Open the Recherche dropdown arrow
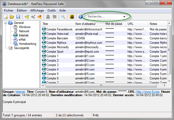 (x=124, y=17)
